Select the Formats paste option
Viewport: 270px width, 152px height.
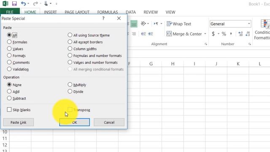click(x=9, y=55)
